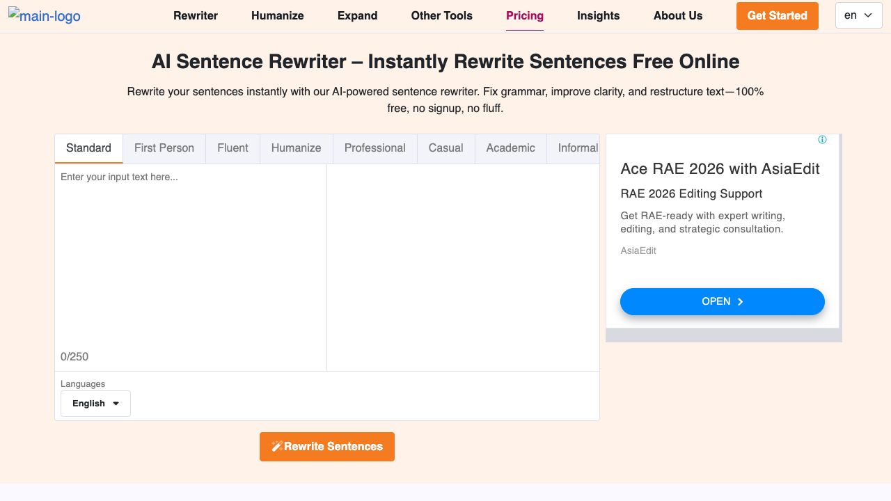Viewport: 891px width, 501px height.
Task: Switch to the Standard rewriting tab
Action: coord(88,148)
